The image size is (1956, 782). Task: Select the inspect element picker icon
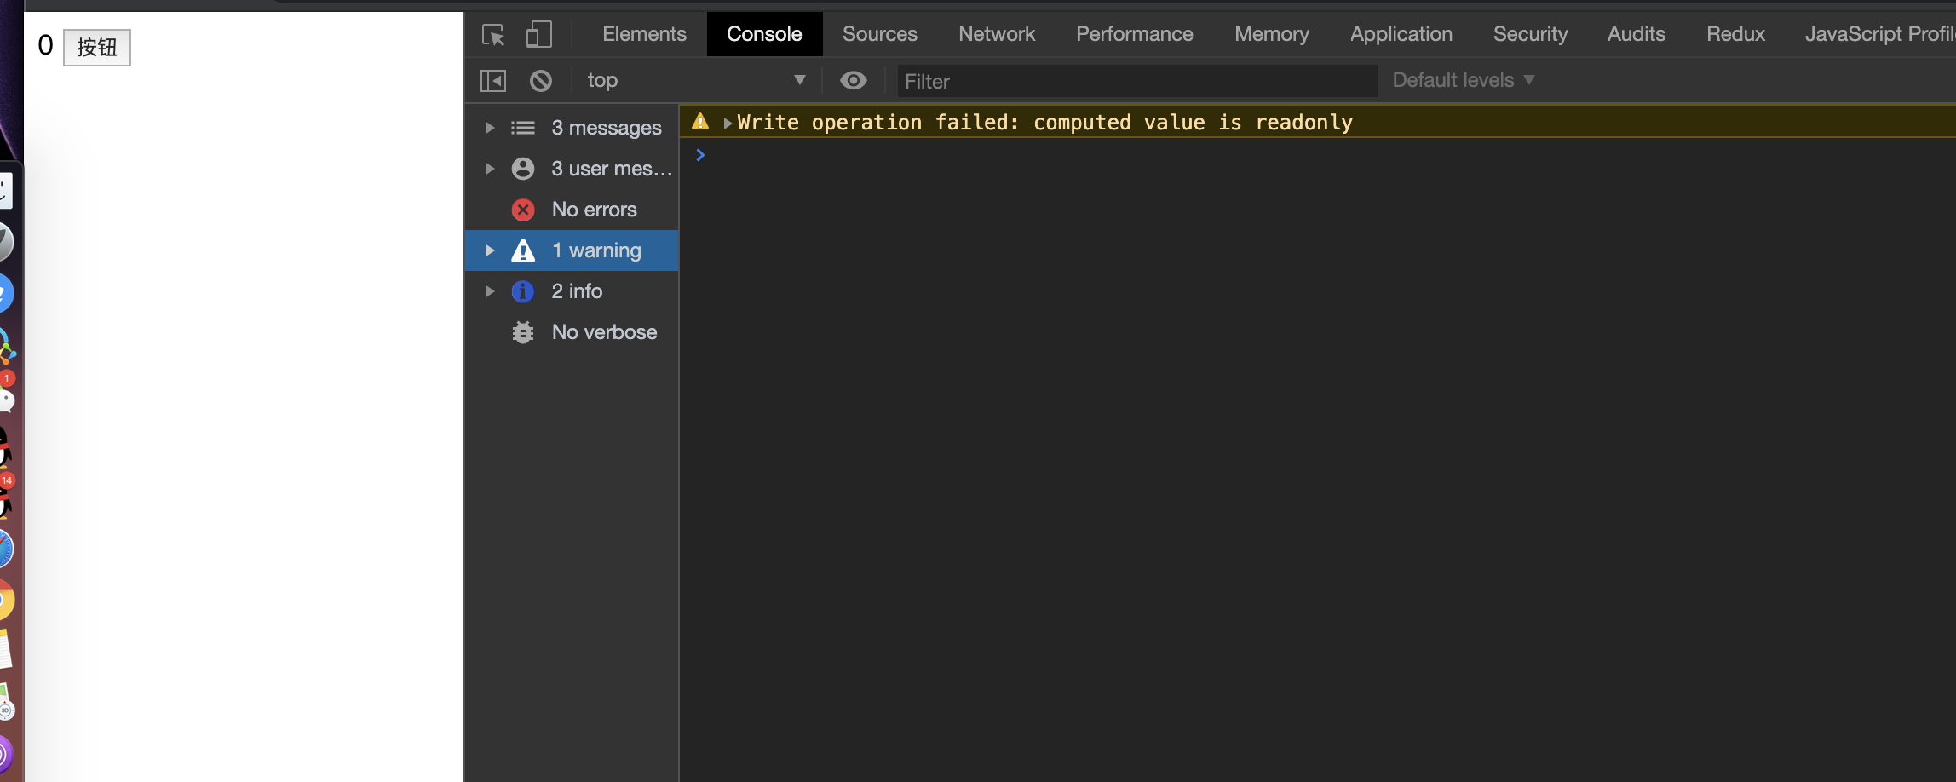pyautogui.click(x=493, y=35)
